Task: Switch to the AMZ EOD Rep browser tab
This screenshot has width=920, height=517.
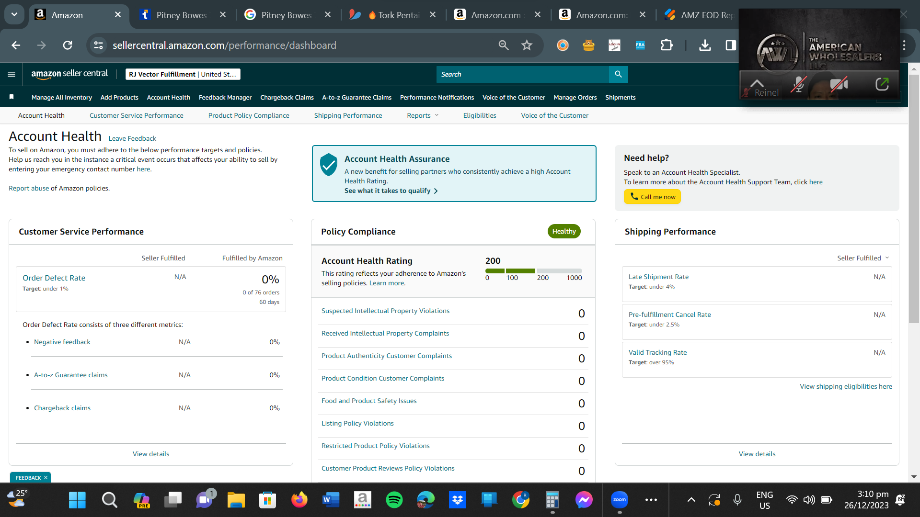Action: tap(700, 15)
